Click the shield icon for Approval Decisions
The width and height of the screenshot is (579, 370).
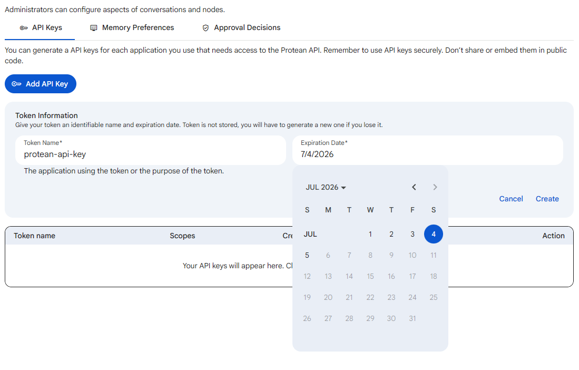click(x=205, y=28)
